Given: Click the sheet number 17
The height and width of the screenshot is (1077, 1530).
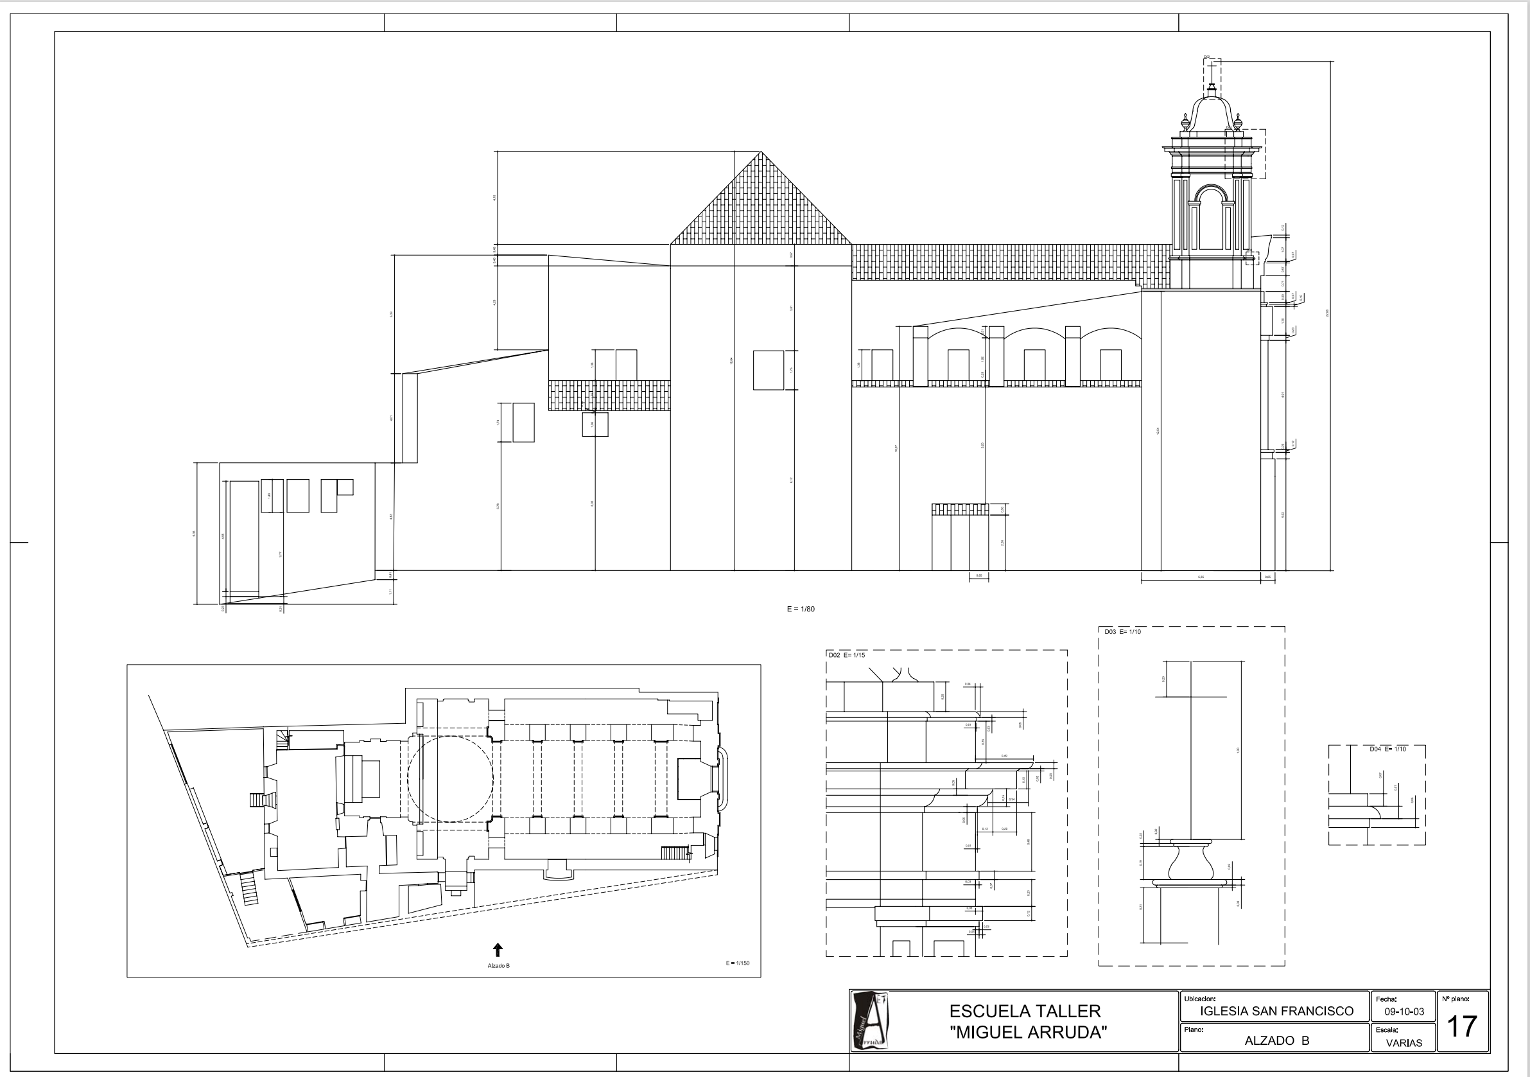Looking at the screenshot, I should tap(1462, 1026).
